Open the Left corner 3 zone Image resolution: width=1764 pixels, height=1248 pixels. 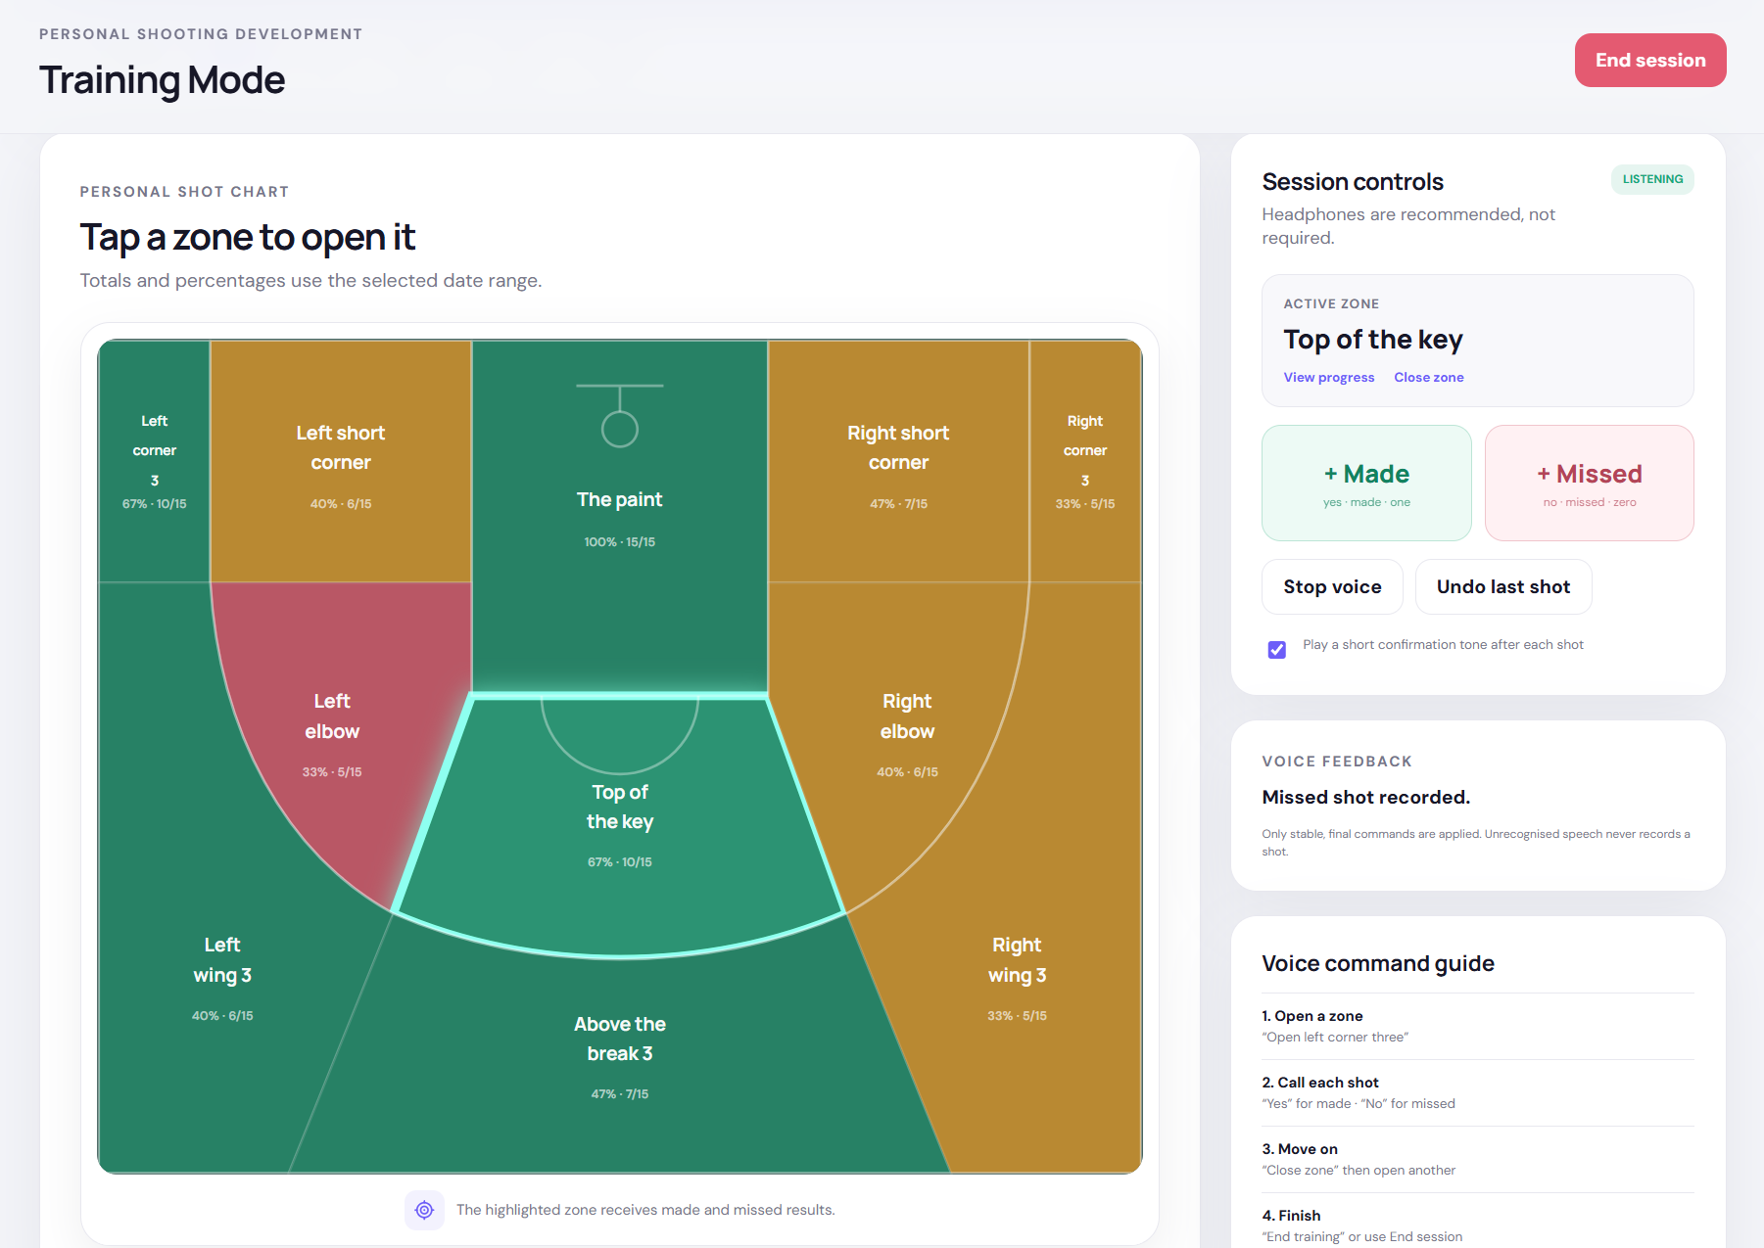tap(154, 461)
